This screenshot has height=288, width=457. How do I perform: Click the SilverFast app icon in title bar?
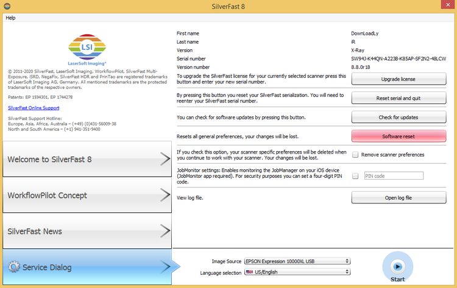point(5,5)
